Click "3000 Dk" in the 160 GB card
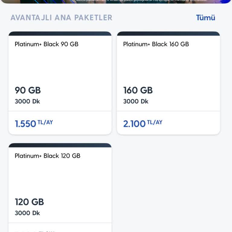Screen dimensions: 232x232 [136, 101]
